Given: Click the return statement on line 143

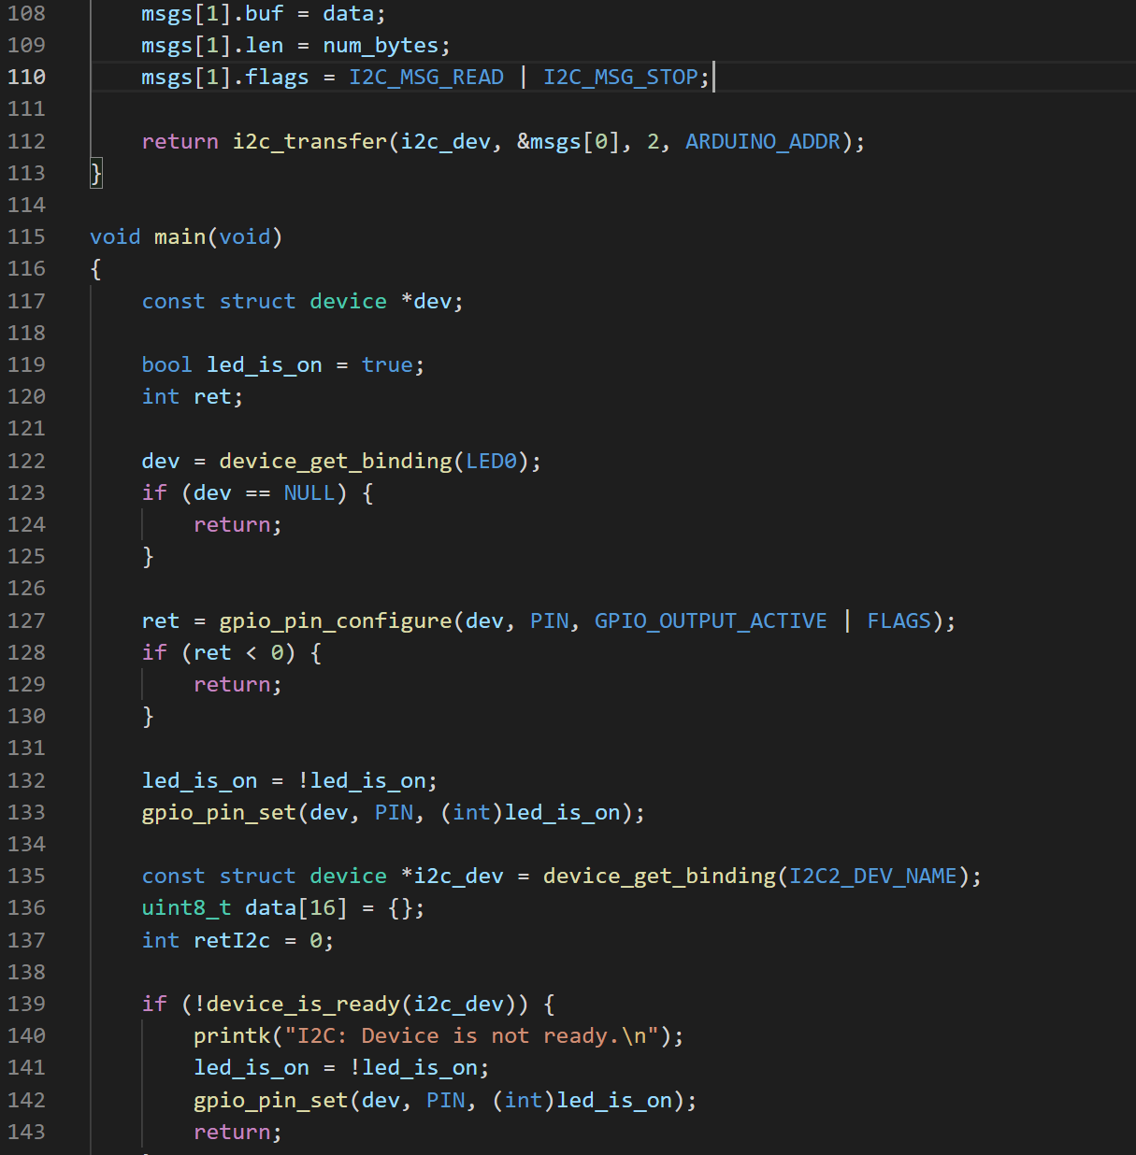Looking at the screenshot, I should [x=237, y=1132].
